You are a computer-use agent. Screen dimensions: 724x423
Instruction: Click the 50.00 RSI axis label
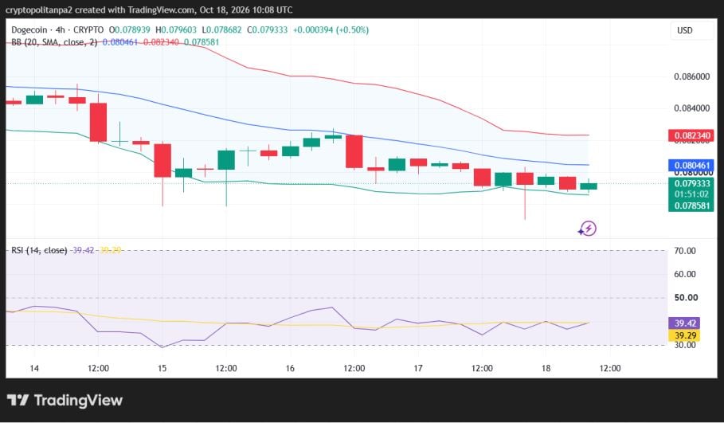[686, 297]
